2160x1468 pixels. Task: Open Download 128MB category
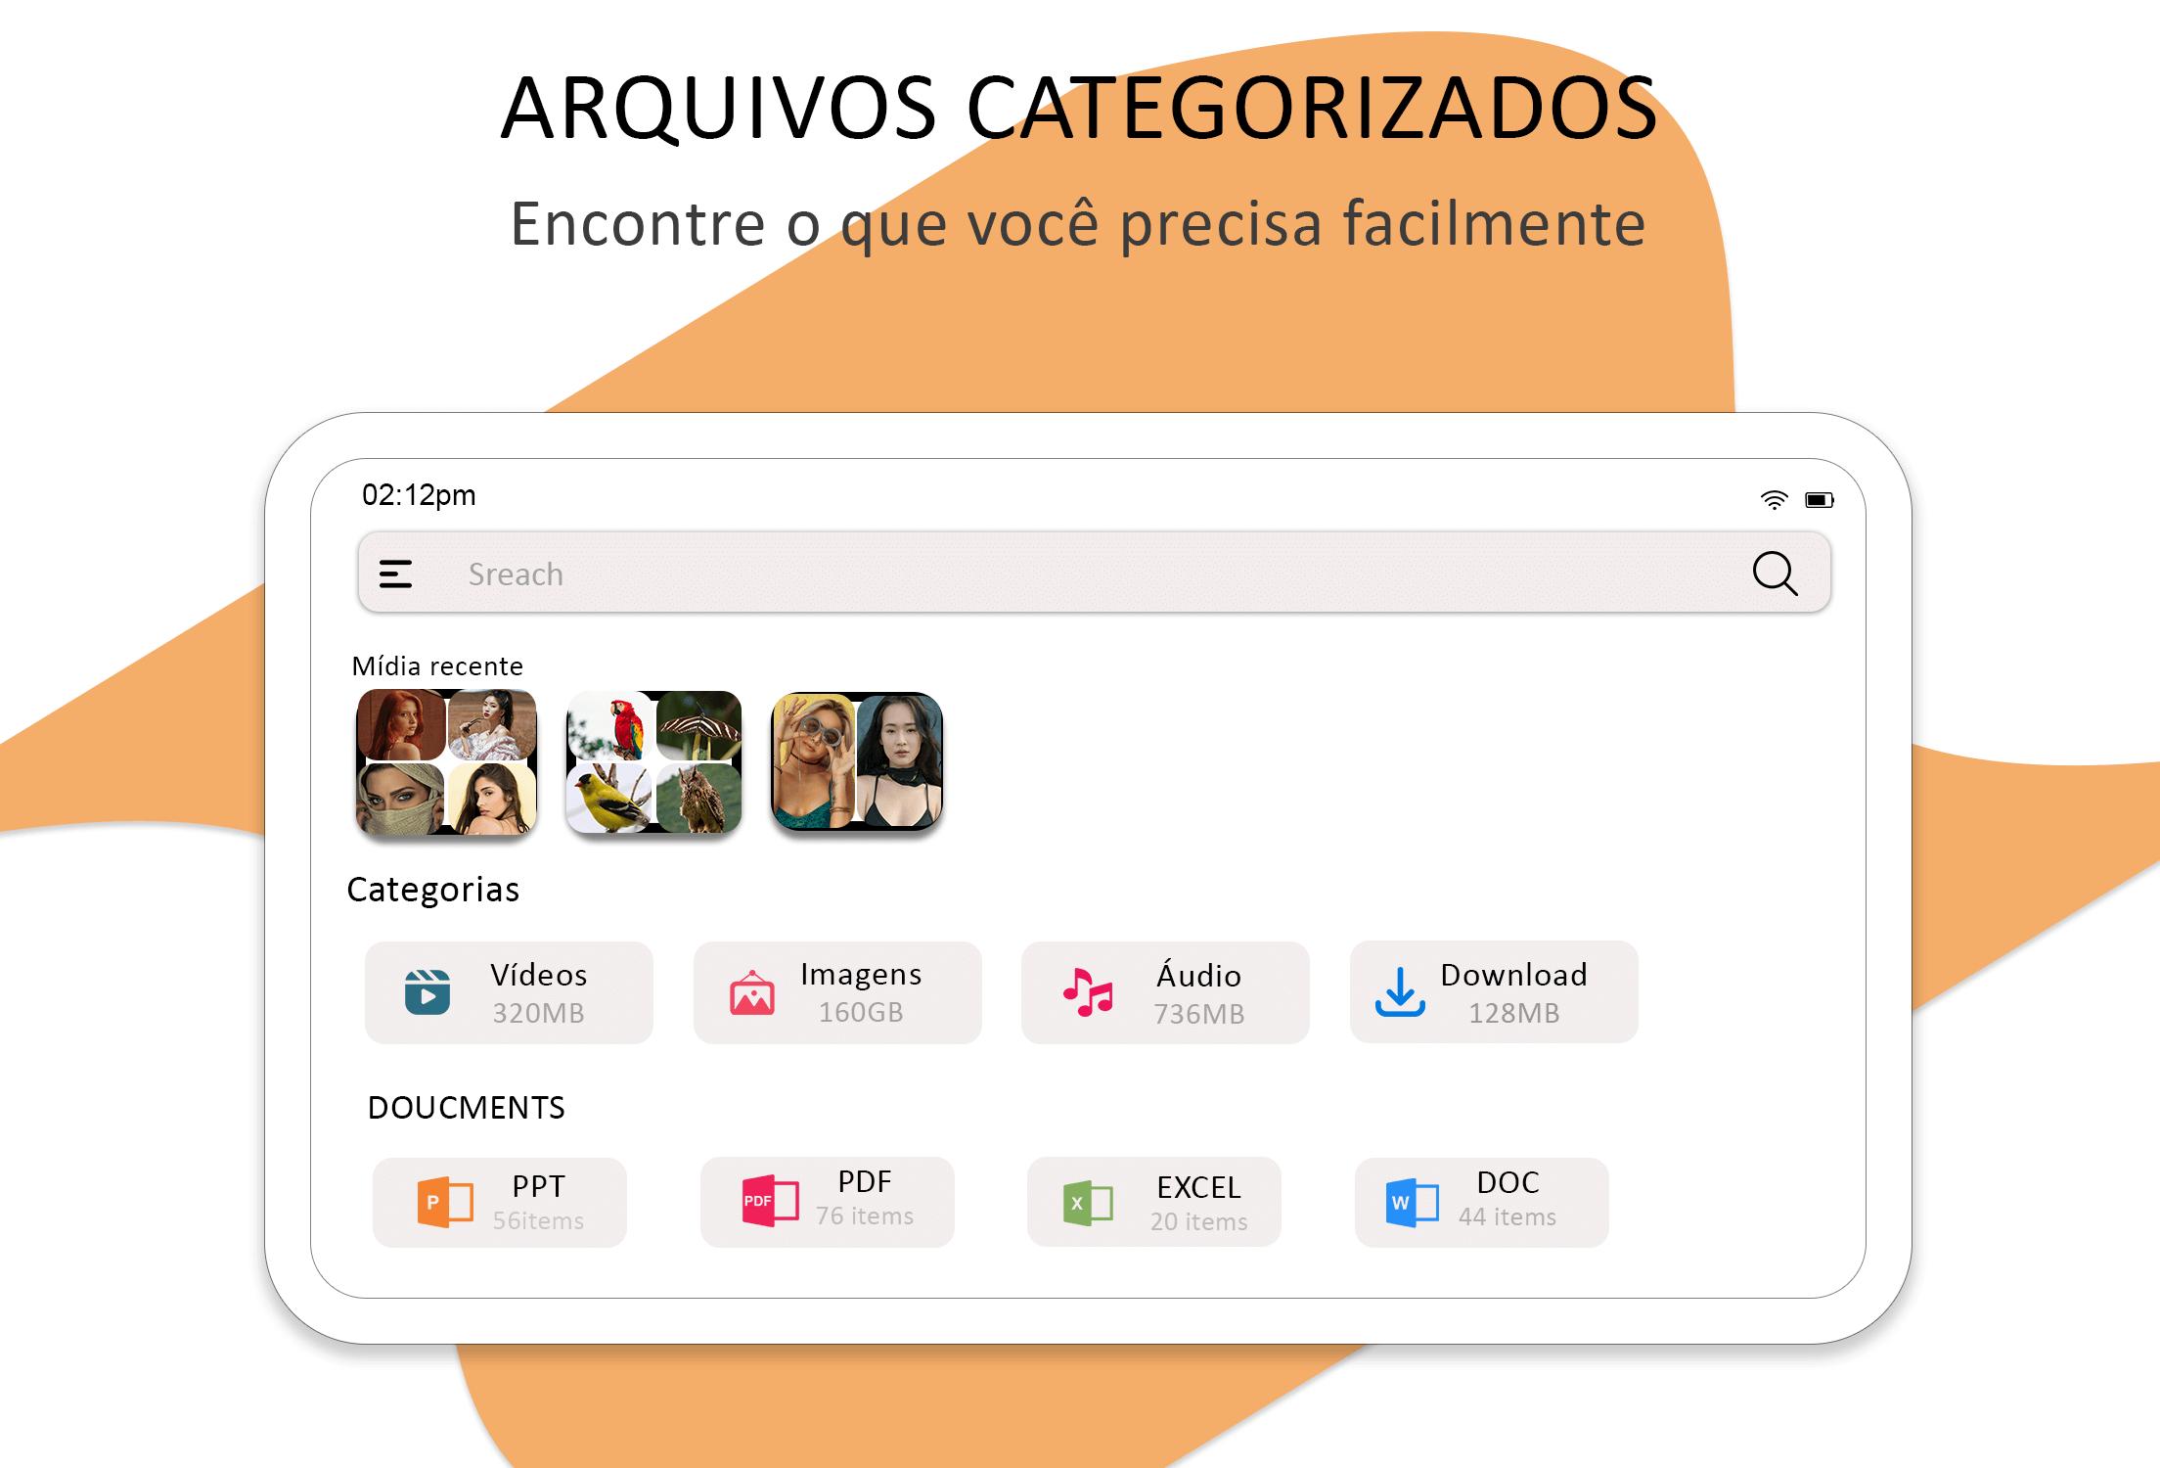point(1494,992)
